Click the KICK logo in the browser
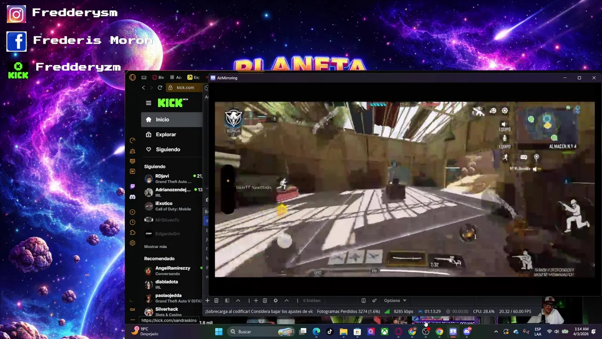The width and height of the screenshot is (602, 339). click(x=172, y=103)
